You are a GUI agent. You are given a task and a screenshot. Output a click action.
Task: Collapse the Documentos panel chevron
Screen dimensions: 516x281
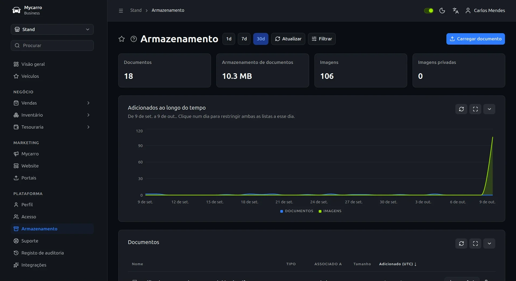tap(489, 243)
